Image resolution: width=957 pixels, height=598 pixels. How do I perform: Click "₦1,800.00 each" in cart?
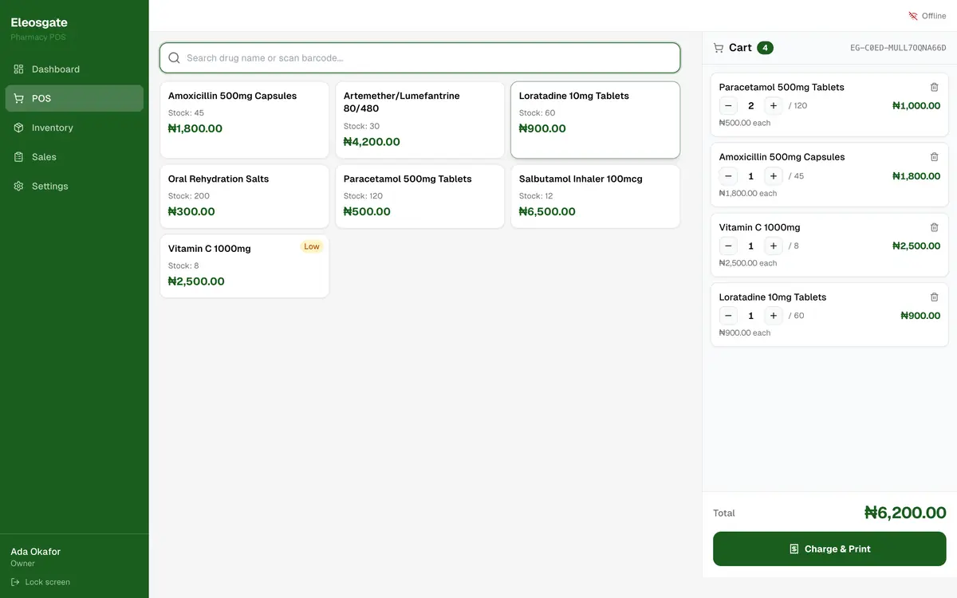click(x=748, y=193)
